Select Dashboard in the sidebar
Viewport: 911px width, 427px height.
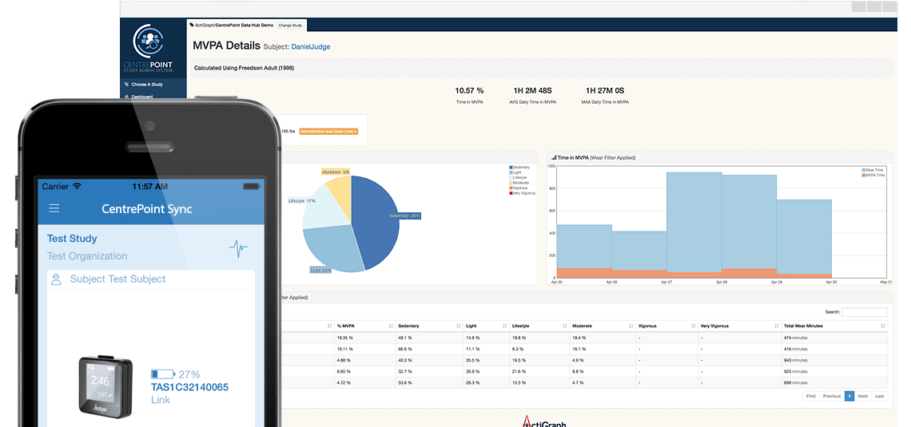click(x=141, y=97)
